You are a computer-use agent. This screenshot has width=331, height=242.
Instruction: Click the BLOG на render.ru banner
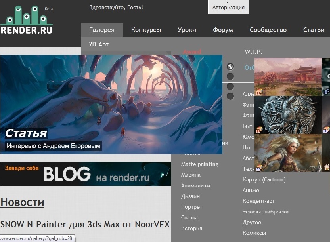click(x=86, y=174)
